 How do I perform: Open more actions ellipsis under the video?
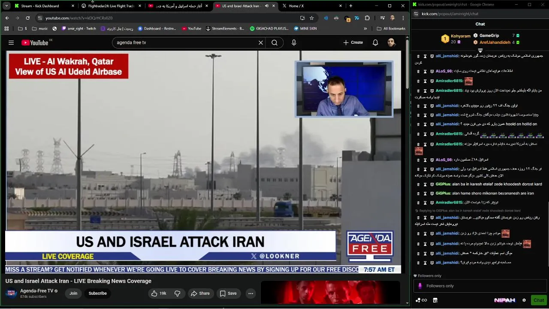coord(251,293)
